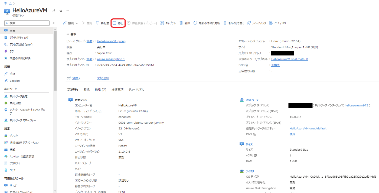Open HelloAzureVM-vnet/default link in 基本 section
This screenshot has height=193, width=379.
pyautogui.click(x=289, y=59)
